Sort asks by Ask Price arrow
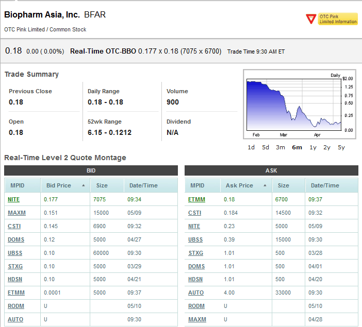 (265, 185)
